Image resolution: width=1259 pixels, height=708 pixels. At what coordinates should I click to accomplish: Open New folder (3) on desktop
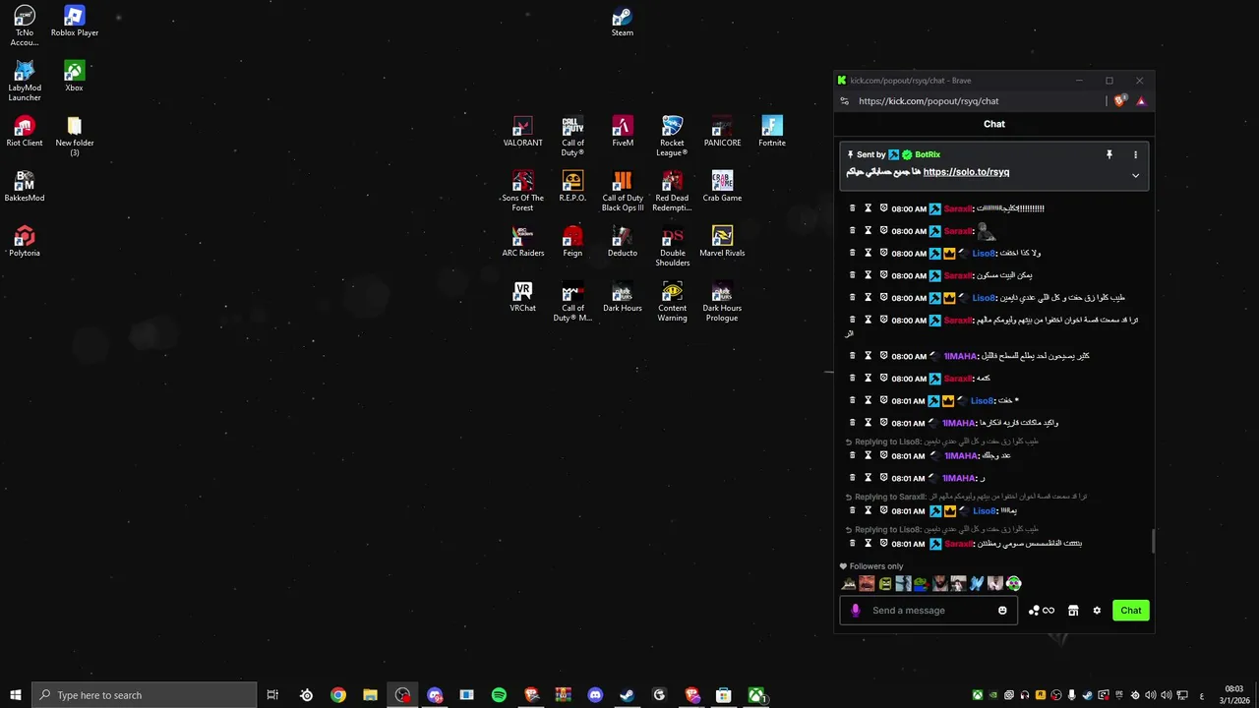74,137
